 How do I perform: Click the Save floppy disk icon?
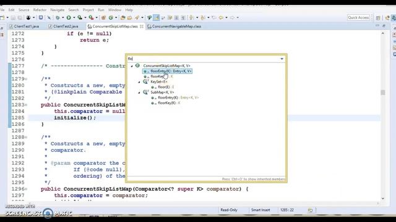(x=13, y=18)
